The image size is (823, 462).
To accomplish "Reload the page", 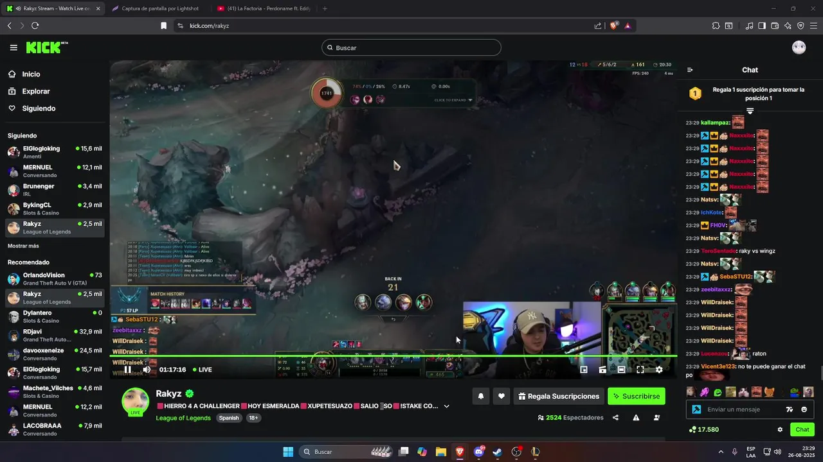I will coord(35,26).
